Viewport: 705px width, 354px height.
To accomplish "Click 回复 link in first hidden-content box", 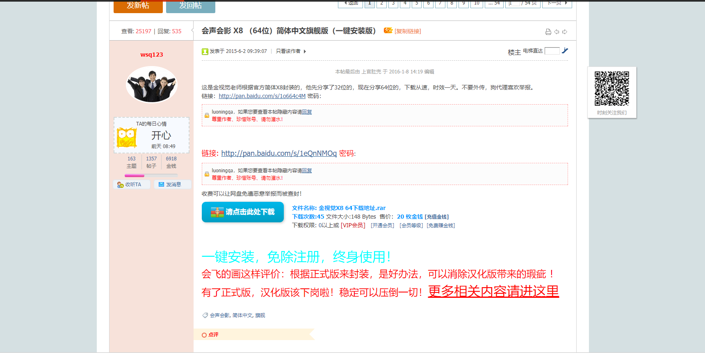I will [307, 112].
